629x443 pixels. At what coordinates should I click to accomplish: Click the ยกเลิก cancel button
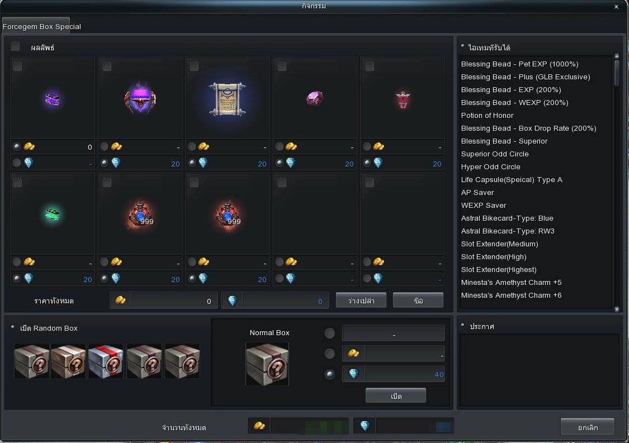[x=587, y=427]
